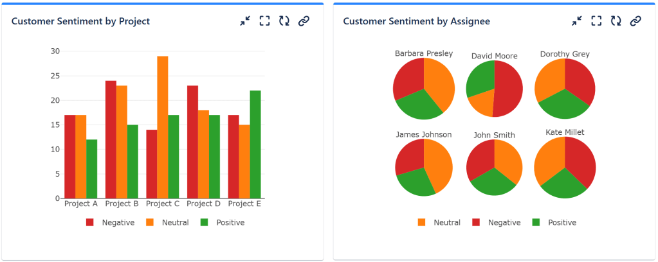Click the red slice of David Moore's pie
This screenshot has height=262, width=658.
click(x=508, y=90)
